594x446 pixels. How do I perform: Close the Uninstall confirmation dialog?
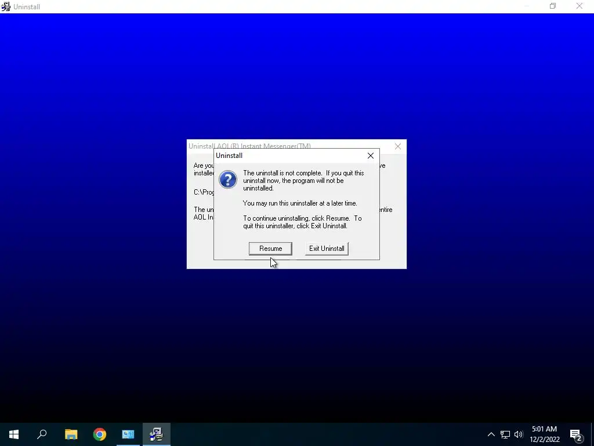[371, 156]
